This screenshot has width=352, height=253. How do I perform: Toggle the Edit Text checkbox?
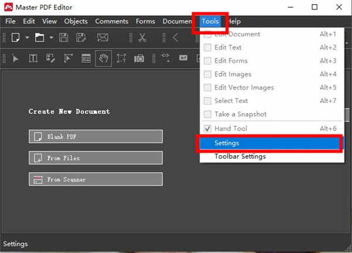coord(208,47)
